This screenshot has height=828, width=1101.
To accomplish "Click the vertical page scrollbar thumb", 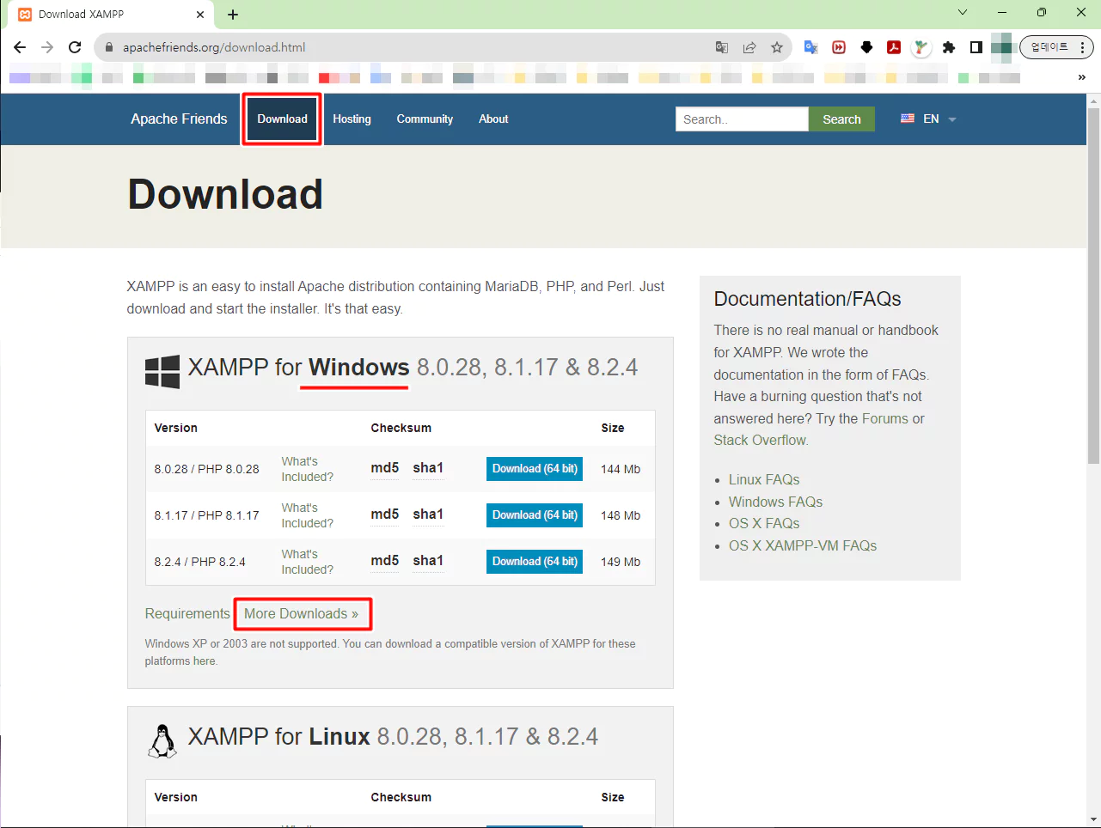I will point(1093,285).
